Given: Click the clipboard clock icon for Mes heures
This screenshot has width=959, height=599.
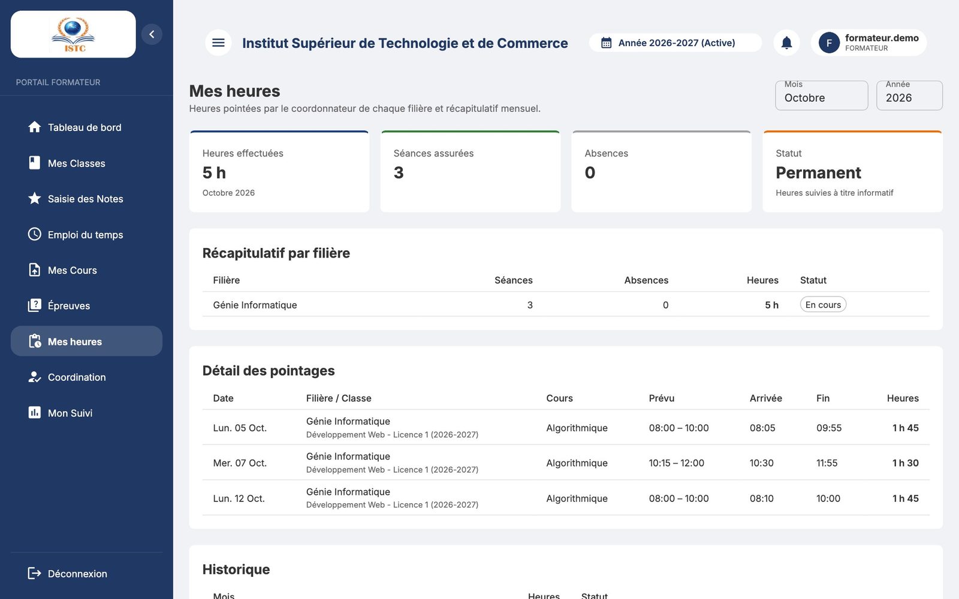Looking at the screenshot, I should 35,341.
